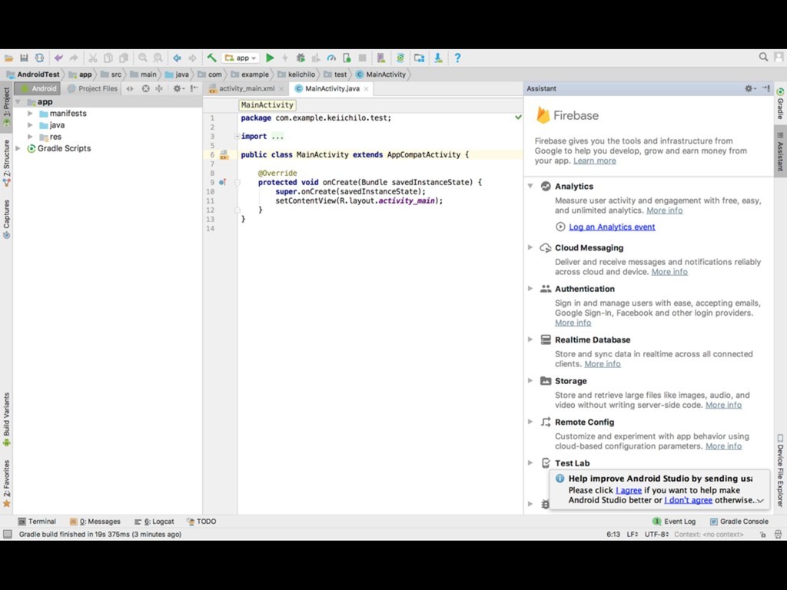Expand the java folder
The height and width of the screenshot is (590, 787).
pos(30,125)
